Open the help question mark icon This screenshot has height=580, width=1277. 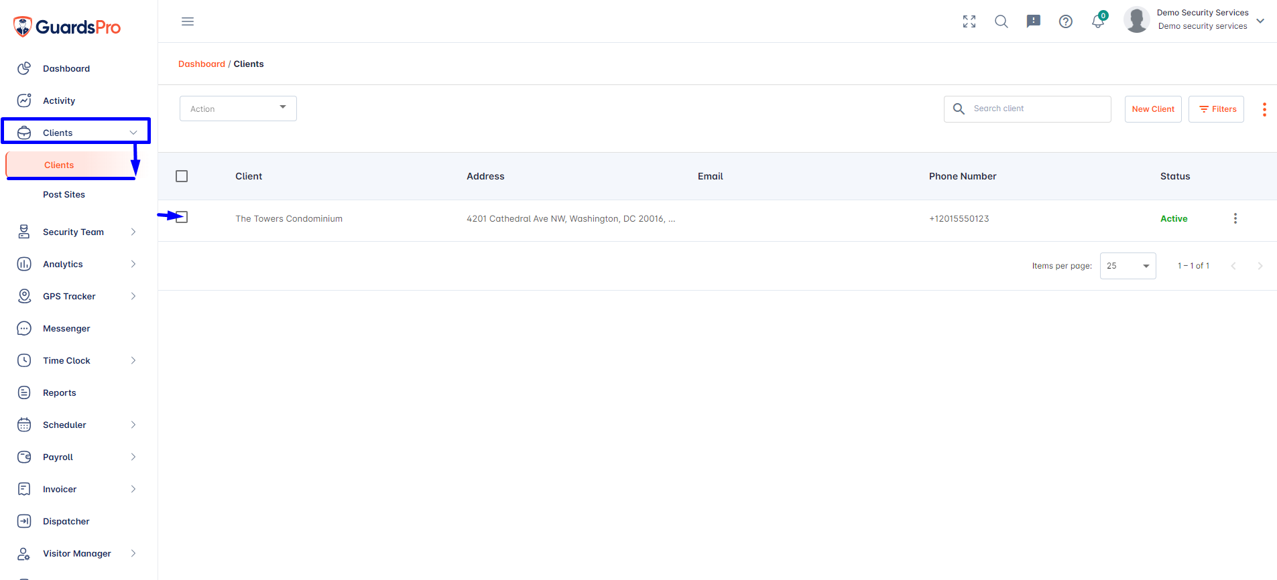[1066, 21]
